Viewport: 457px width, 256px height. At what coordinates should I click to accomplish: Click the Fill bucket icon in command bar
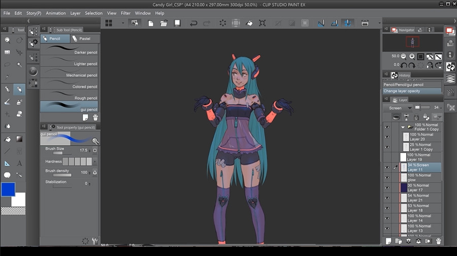tap(249, 23)
